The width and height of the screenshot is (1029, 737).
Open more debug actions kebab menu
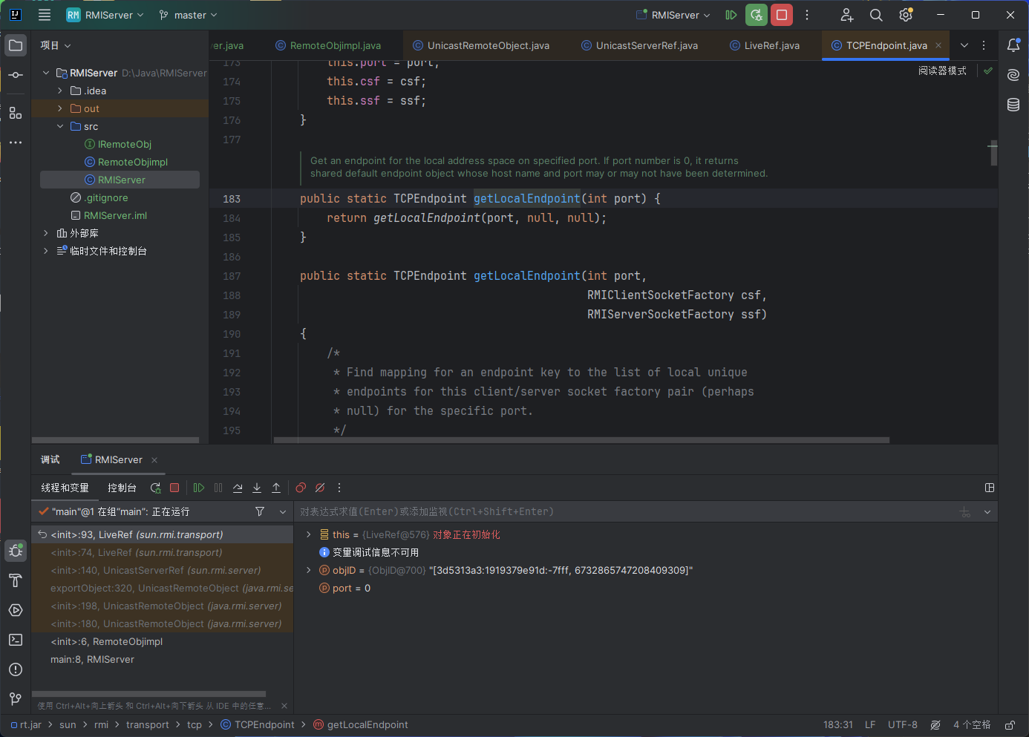pyautogui.click(x=339, y=488)
